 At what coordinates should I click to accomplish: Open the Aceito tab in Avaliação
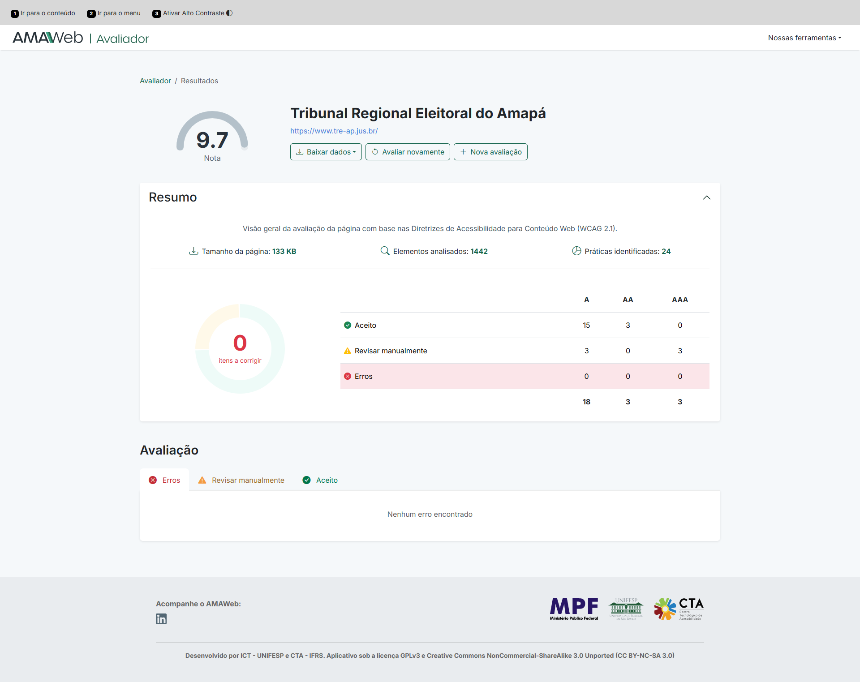[319, 480]
